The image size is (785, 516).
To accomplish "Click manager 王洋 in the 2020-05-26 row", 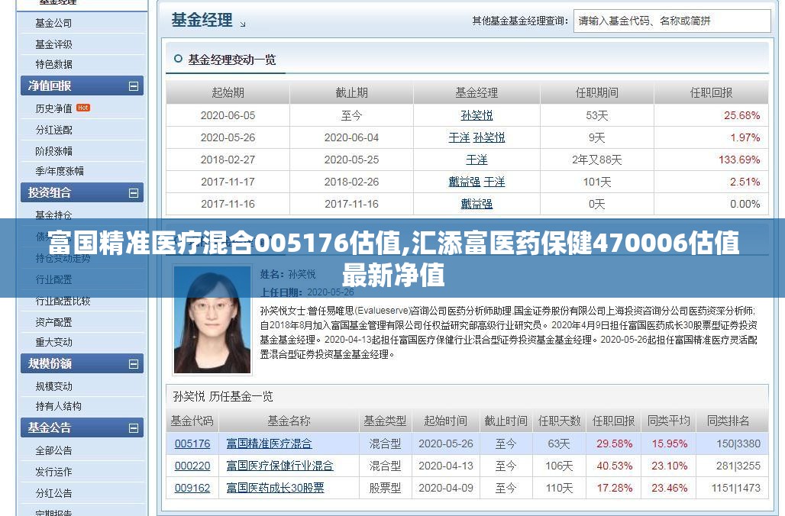I will pos(459,137).
